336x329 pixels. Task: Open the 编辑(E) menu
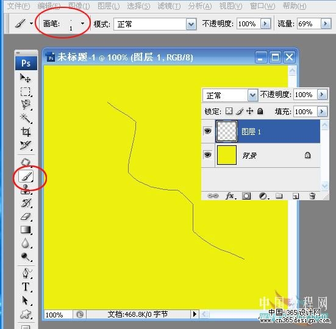[49, 6]
